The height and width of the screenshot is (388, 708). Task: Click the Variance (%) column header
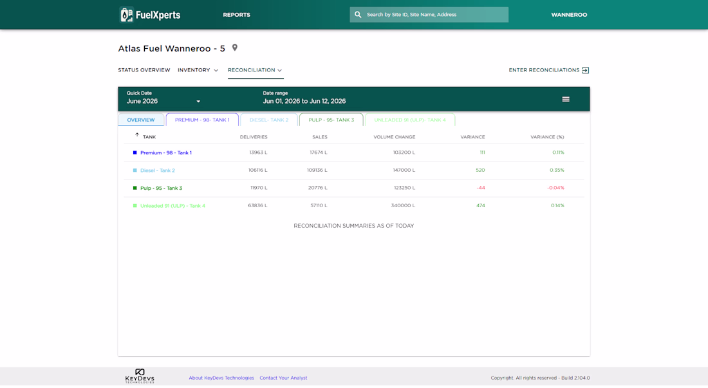point(547,136)
